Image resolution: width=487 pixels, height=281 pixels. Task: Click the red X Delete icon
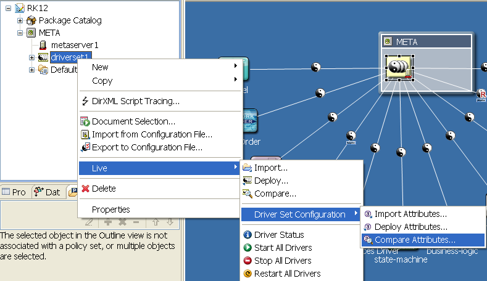(x=85, y=189)
